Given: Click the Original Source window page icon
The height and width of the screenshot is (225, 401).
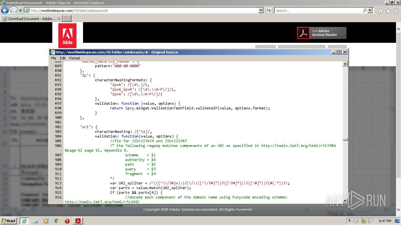Looking at the screenshot, I should tap(53, 52).
